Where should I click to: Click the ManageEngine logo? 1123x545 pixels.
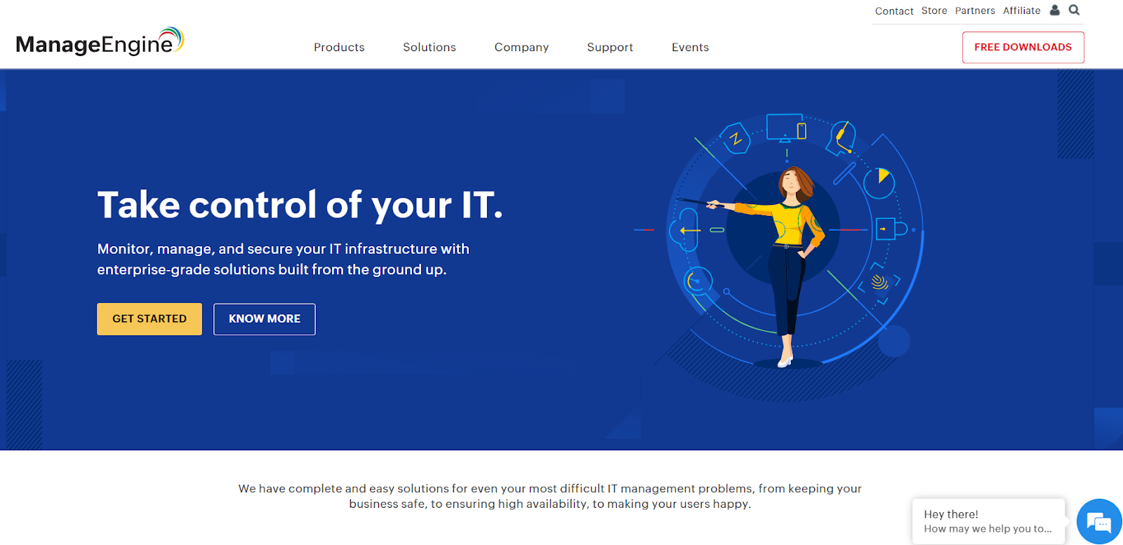point(100,42)
